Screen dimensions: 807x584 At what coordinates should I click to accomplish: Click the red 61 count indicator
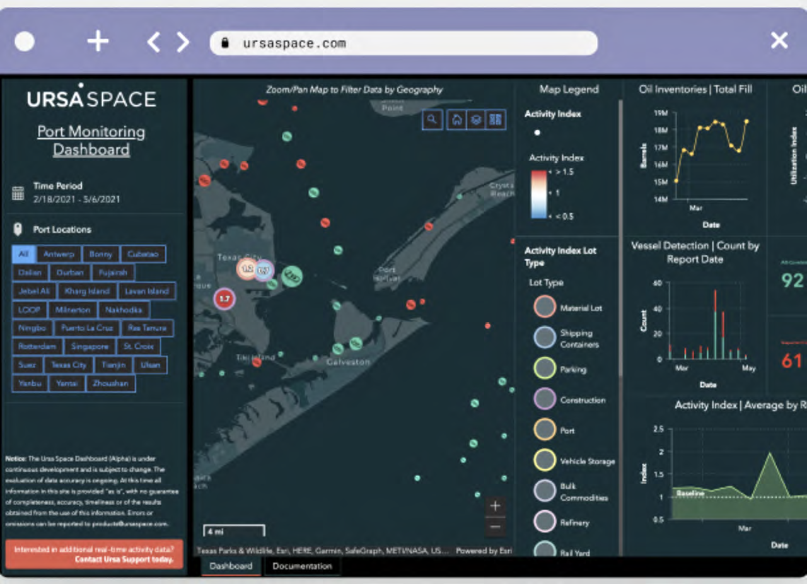(x=792, y=361)
